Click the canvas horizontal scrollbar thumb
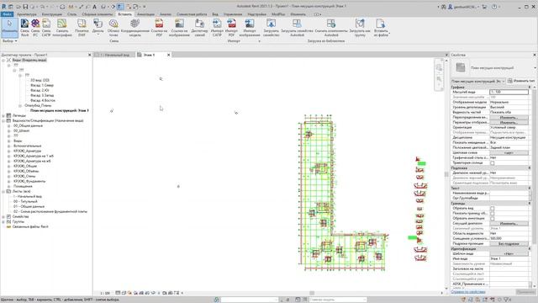Image resolution: width=538 pixels, height=303 pixels. pos(312,293)
